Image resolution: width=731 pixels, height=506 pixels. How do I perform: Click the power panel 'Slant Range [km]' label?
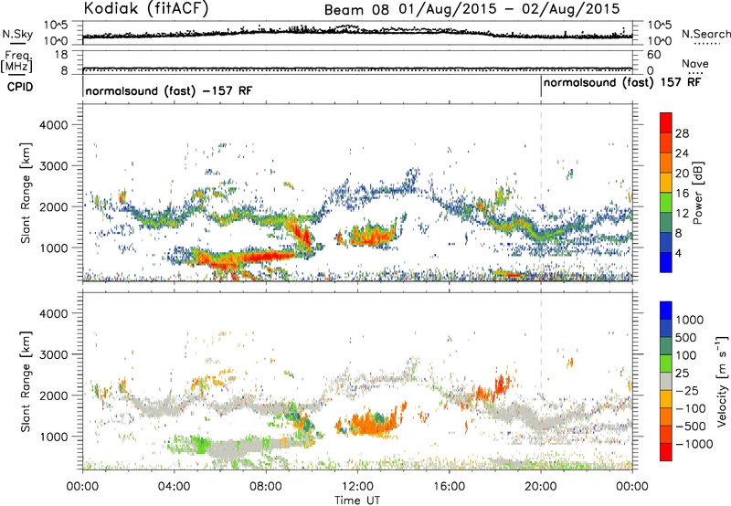pyautogui.click(x=26, y=193)
